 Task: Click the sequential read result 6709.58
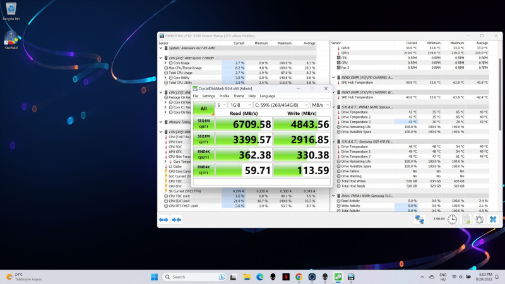[x=244, y=124]
